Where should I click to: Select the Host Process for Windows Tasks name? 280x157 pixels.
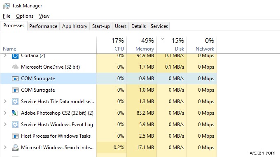[56, 136]
